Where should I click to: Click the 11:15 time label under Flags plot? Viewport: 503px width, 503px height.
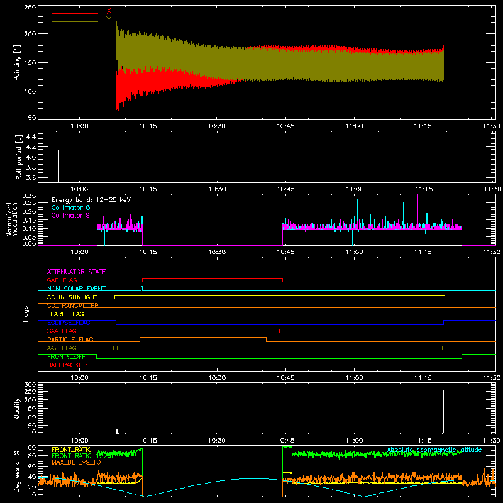pyautogui.click(x=423, y=378)
